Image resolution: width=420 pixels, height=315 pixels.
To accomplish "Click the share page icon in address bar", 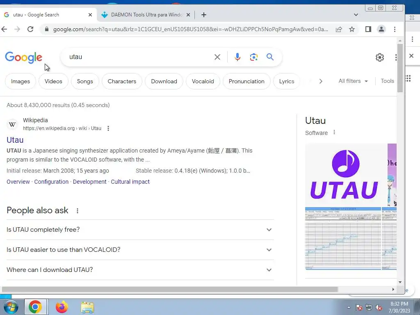I will (339, 29).
